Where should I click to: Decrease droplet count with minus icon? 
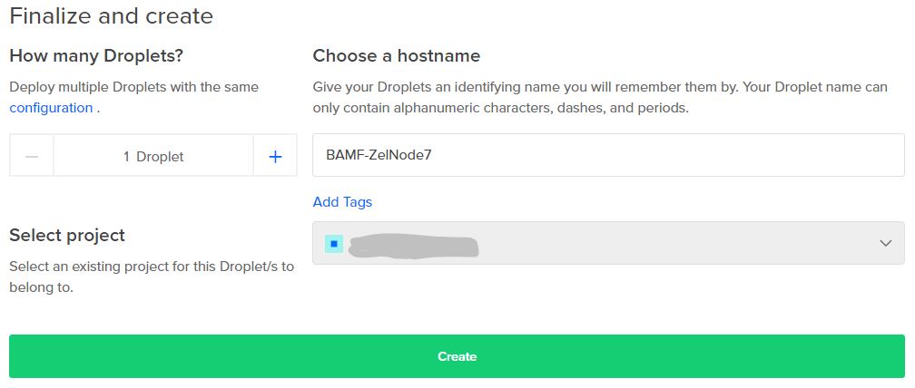pos(32,156)
